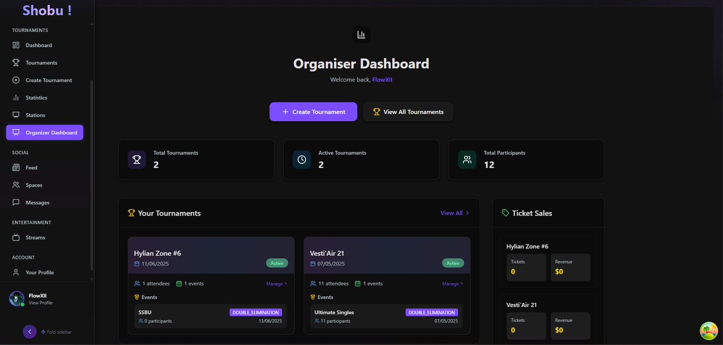Viewport: 723px width, 345px height.
Task: Click the Tournaments trophy icon in sidebar
Action: 16,63
